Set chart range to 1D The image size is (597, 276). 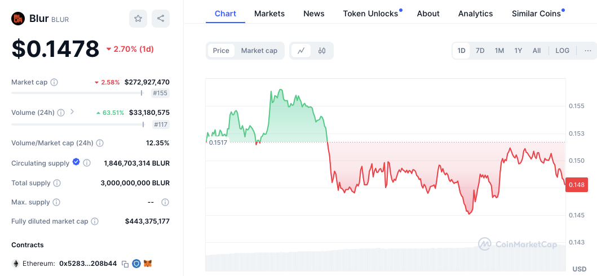462,51
